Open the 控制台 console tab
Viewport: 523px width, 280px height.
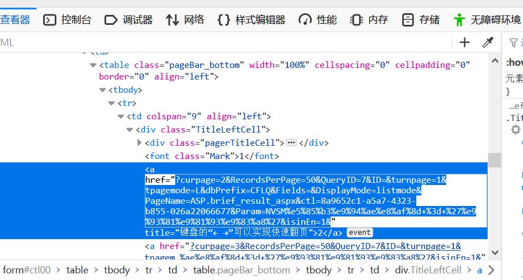coord(67,20)
